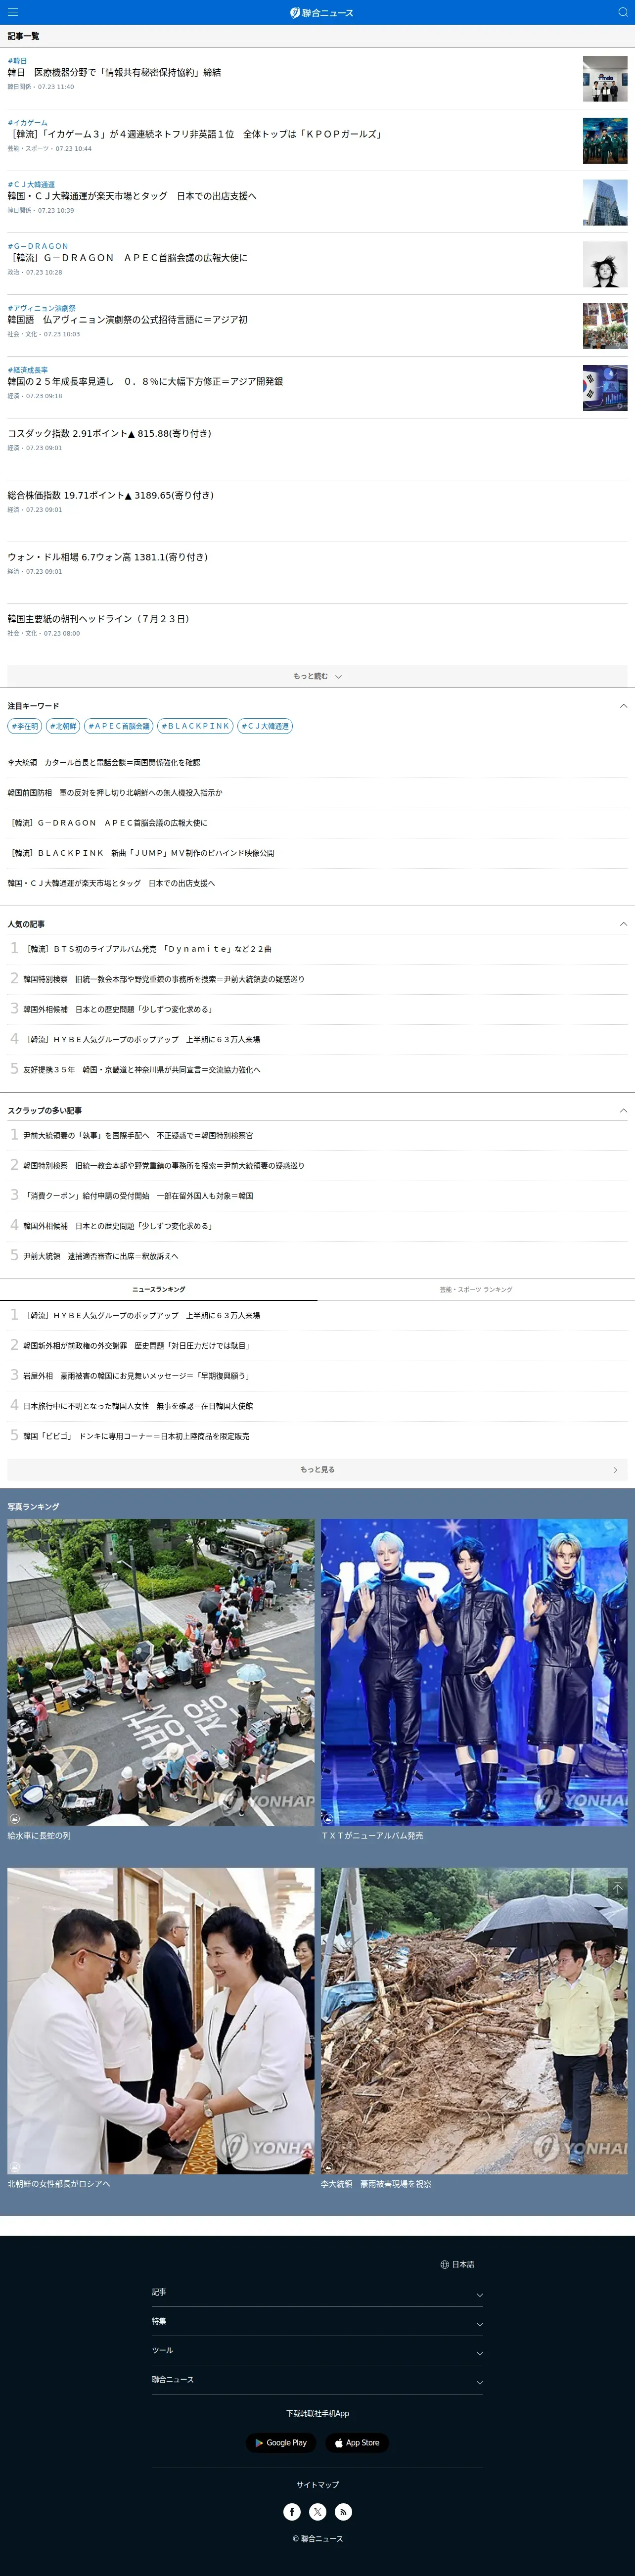Click the search magnifier icon
Image resolution: width=635 pixels, height=2576 pixels.
(622, 12)
